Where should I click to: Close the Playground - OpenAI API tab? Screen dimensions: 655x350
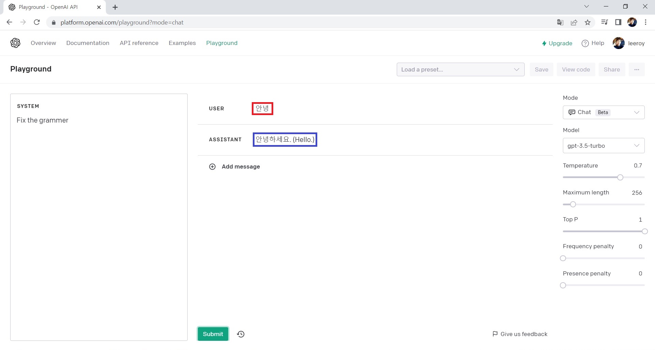pyautogui.click(x=99, y=7)
